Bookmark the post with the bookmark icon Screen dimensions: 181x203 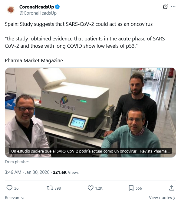click(x=131, y=188)
